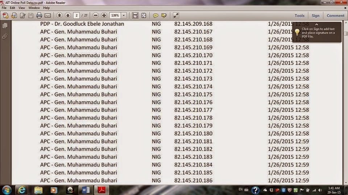Open the volume speaker tray icon
Image resolution: width=348 pixels, height=195 pixels.
click(x=320, y=190)
